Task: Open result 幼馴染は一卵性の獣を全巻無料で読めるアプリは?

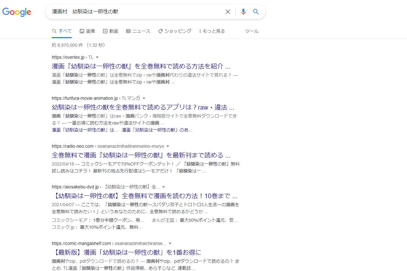Action: (143, 107)
